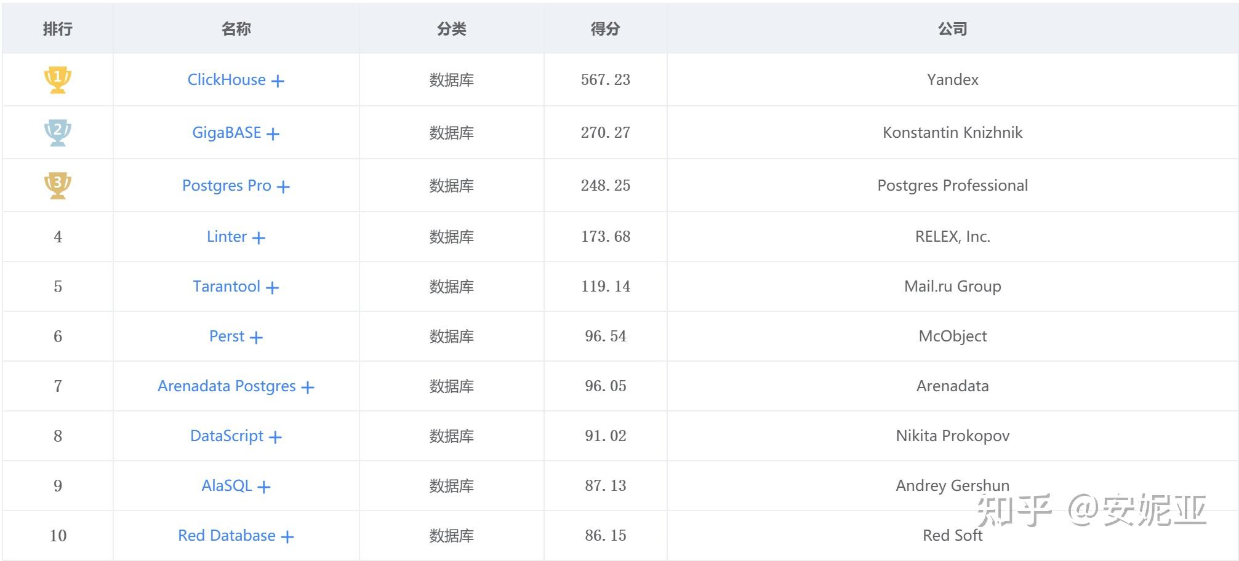Click the 排行 ranking column header
The height and width of the screenshot is (561, 1239).
58,29
